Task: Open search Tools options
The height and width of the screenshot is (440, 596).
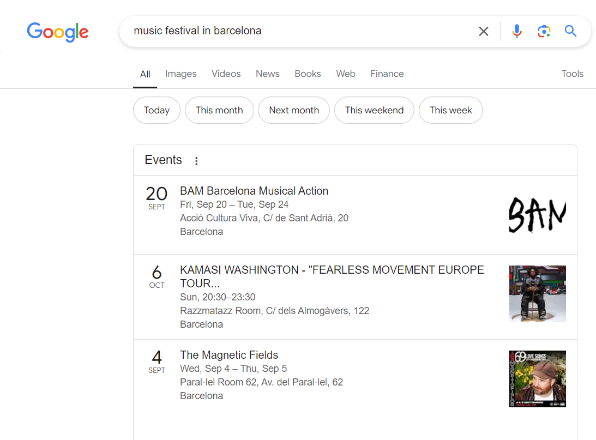Action: (572, 74)
